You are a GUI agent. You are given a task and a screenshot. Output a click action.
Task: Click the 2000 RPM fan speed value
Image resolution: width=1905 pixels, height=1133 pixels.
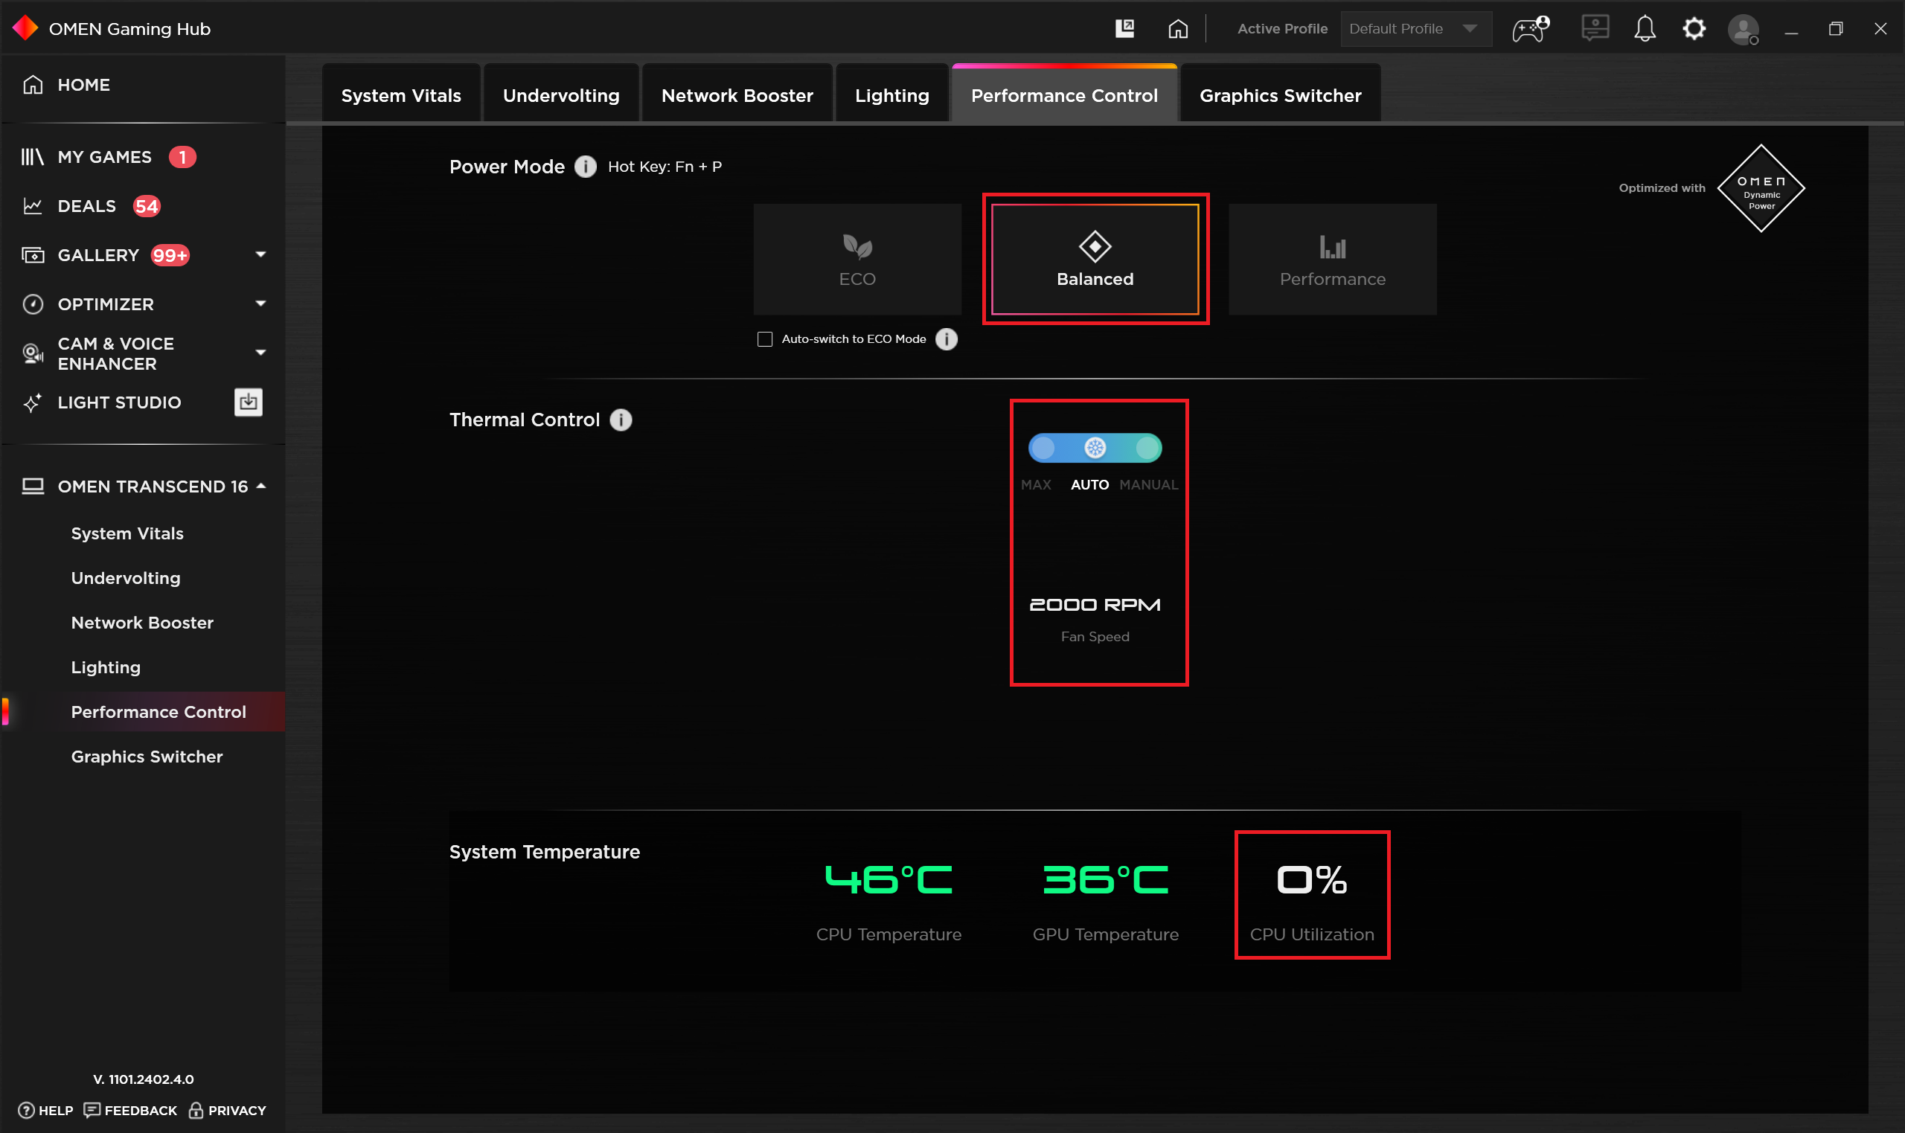1095,605
